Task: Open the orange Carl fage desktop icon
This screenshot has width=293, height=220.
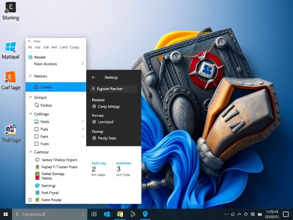Action: pos(10,81)
